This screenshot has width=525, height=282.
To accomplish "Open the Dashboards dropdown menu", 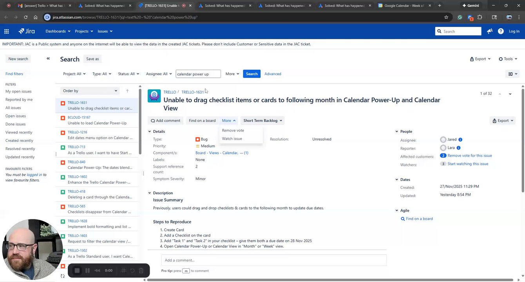I will pyautogui.click(x=58, y=31).
